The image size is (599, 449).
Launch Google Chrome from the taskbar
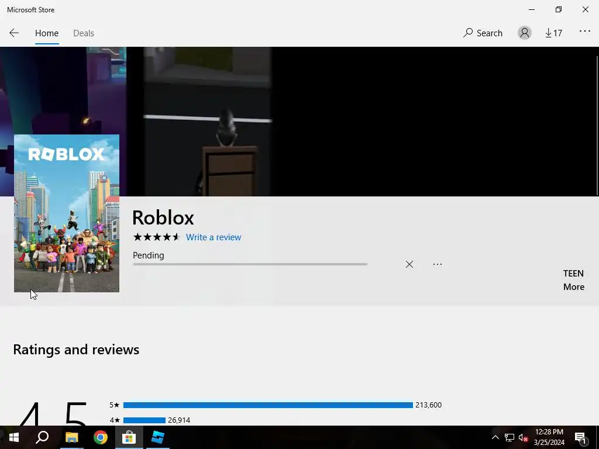(x=101, y=437)
